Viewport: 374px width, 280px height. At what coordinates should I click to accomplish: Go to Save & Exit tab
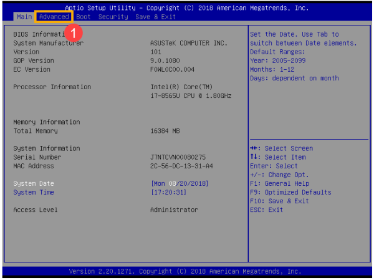(155, 17)
